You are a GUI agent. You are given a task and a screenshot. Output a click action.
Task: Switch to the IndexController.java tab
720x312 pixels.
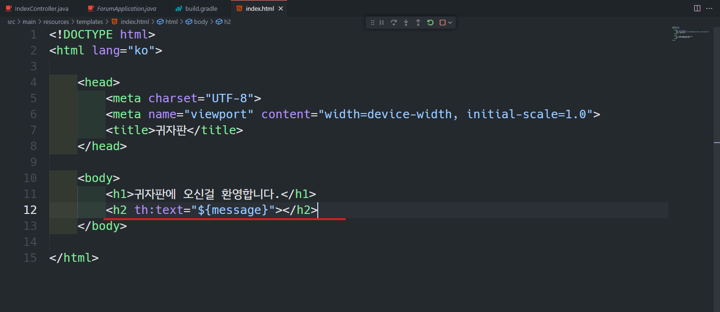click(40, 8)
